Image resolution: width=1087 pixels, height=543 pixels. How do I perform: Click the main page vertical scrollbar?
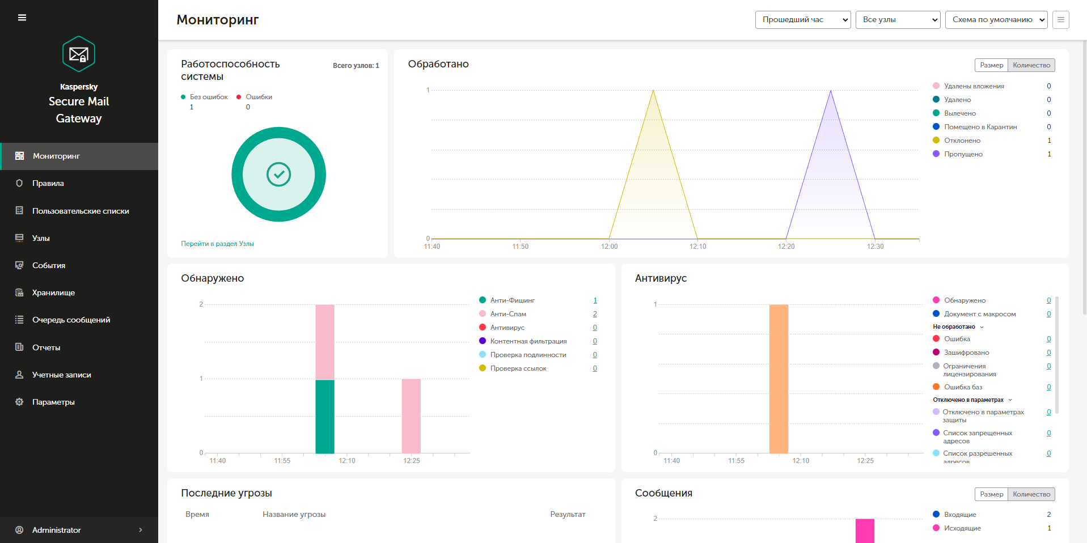(1085, 179)
